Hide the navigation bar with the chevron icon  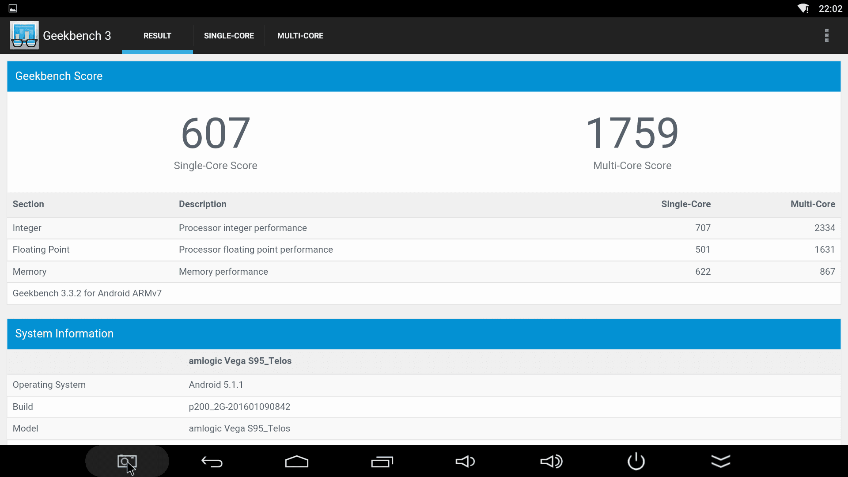click(x=721, y=462)
